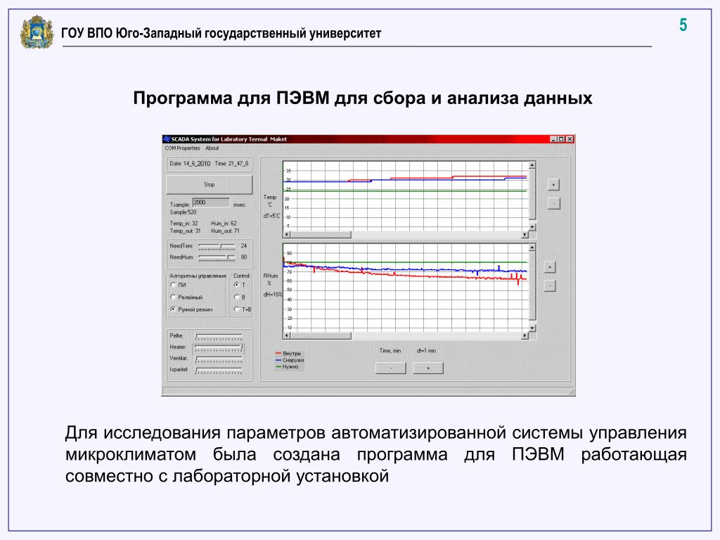This screenshot has width=720, height=540.
Task: Adjust the NeedTem slider
Action: (217, 247)
